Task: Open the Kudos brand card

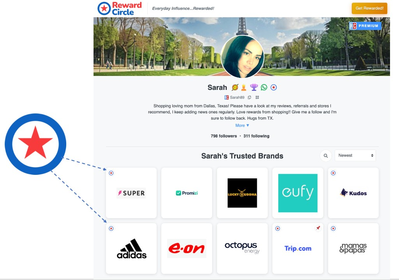Action: 353,193
